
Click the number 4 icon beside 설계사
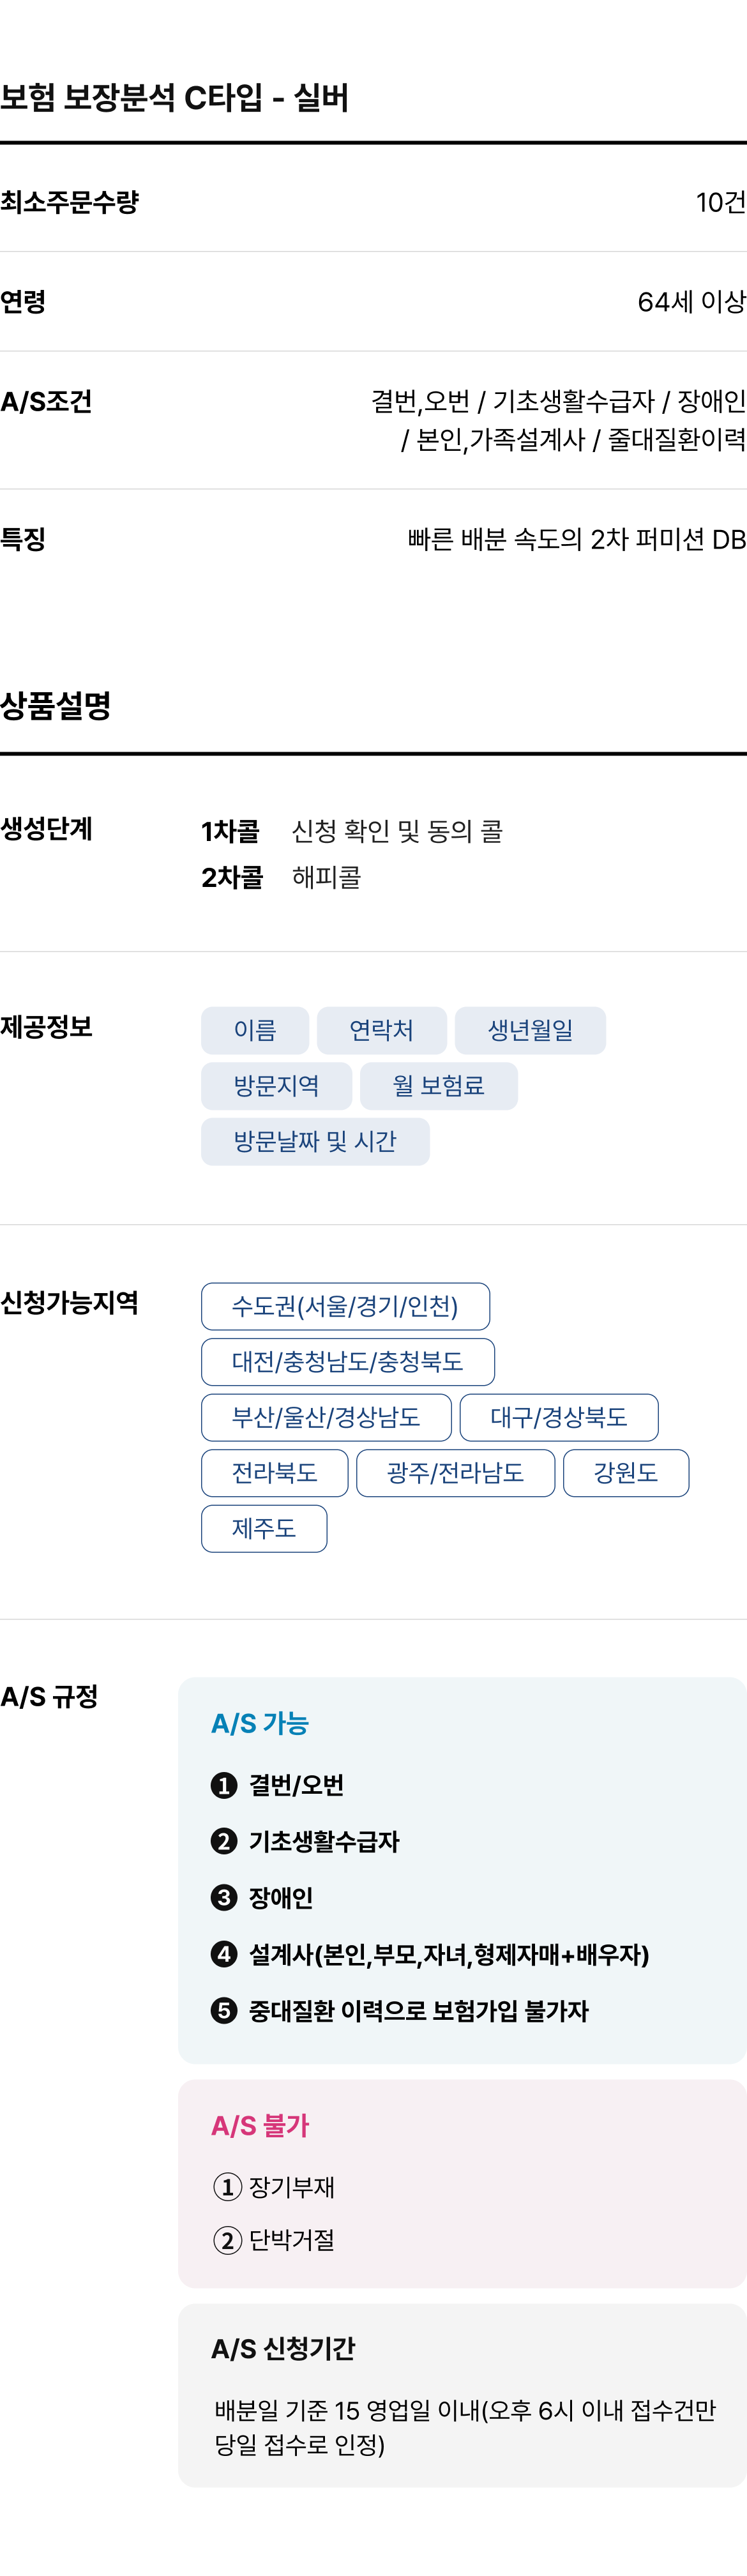point(224,1954)
